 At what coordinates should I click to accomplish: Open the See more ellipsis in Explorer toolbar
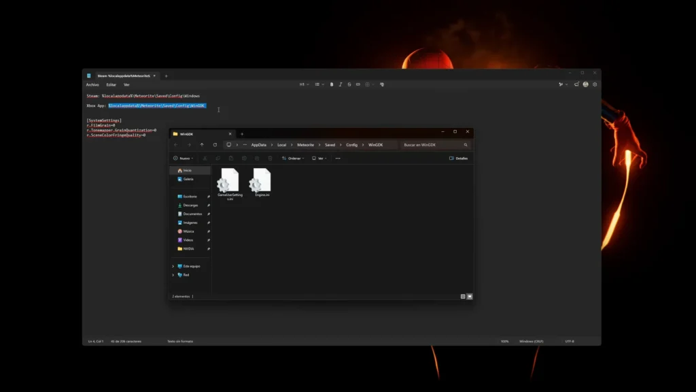coord(338,158)
